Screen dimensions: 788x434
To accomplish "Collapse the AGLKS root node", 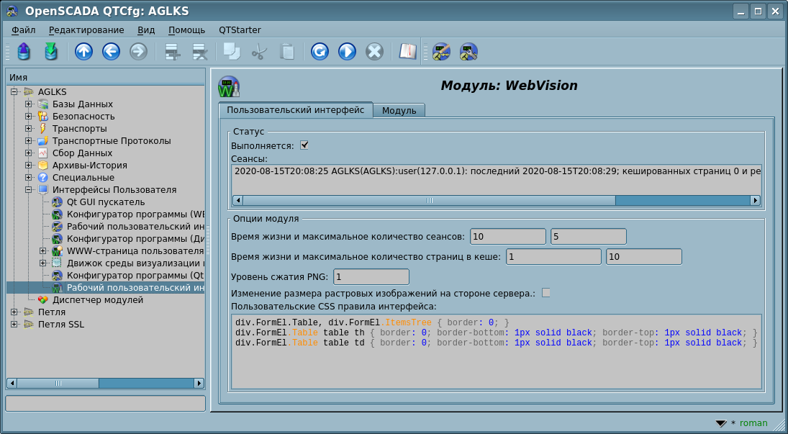I will click(x=14, y=92).
